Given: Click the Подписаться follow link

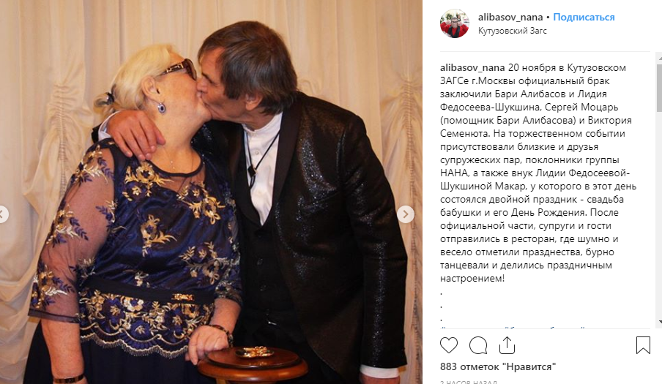Looking at the screenshot, I should point(584,18).
